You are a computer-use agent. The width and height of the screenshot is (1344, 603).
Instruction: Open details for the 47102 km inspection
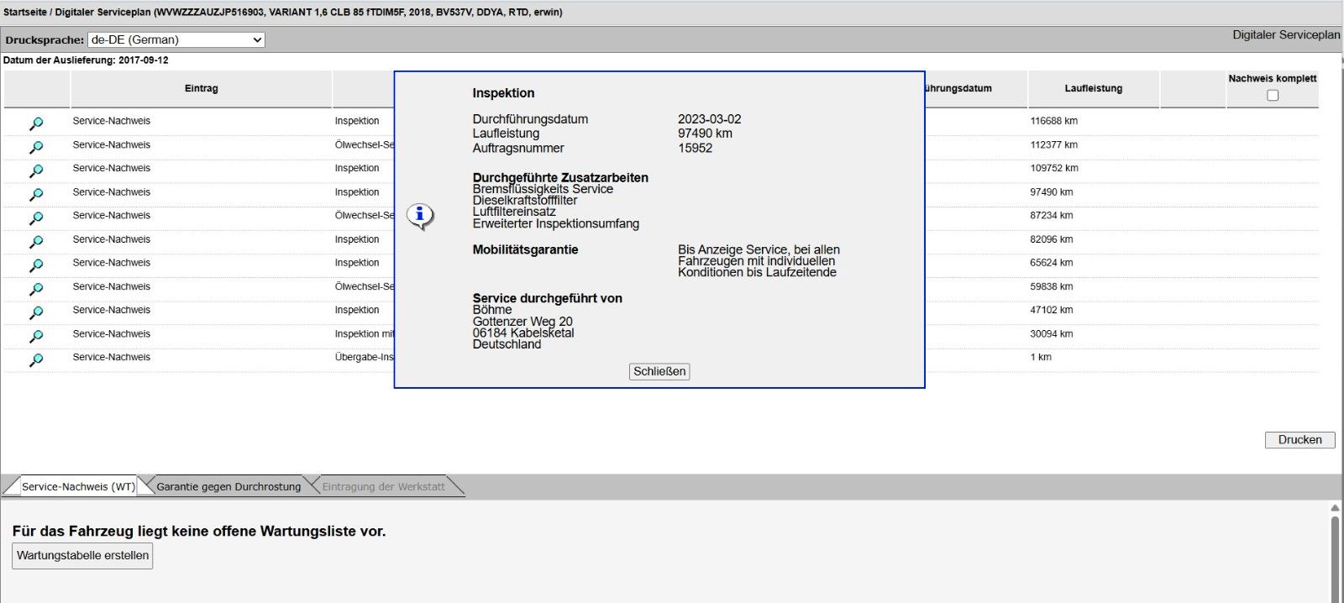36,312
